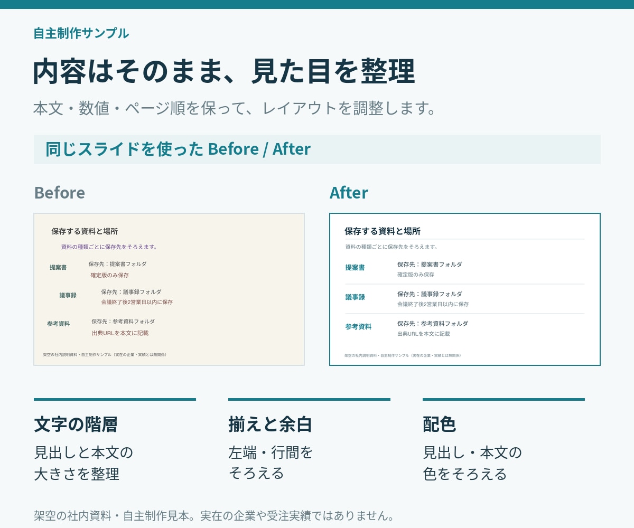This screenshot has width=634, height=528.
Task: Click the "架空の社内説明資料" footer inside After slide
Action: pos(403,355)
